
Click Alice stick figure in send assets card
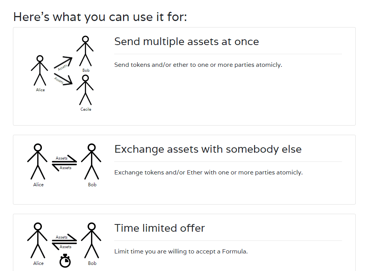[40, 71]
